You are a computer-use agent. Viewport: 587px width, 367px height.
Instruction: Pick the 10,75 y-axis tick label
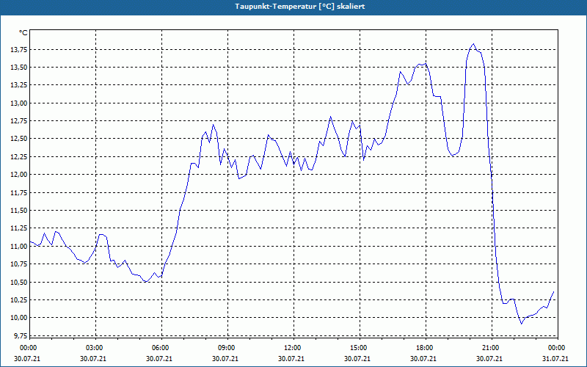(x=20, y=264)
